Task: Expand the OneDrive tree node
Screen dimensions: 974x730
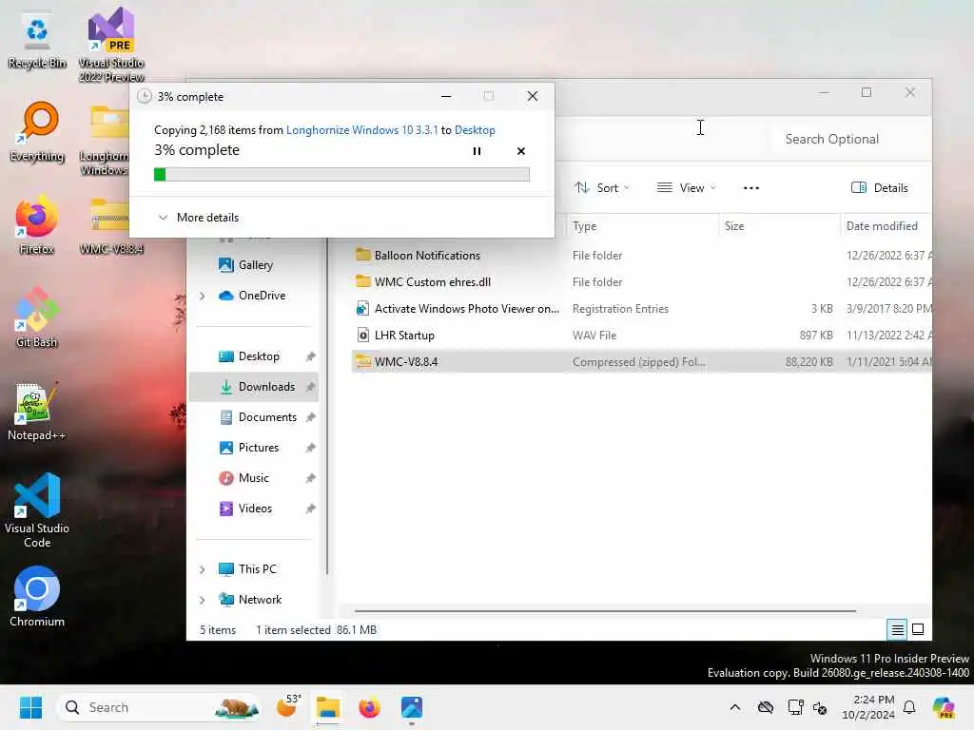Action: [x=202, y=297]
